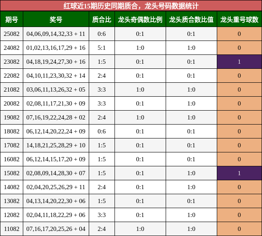
Task: Click 质合比 value 0:6 in row 25082
Action: click(102, 34)
